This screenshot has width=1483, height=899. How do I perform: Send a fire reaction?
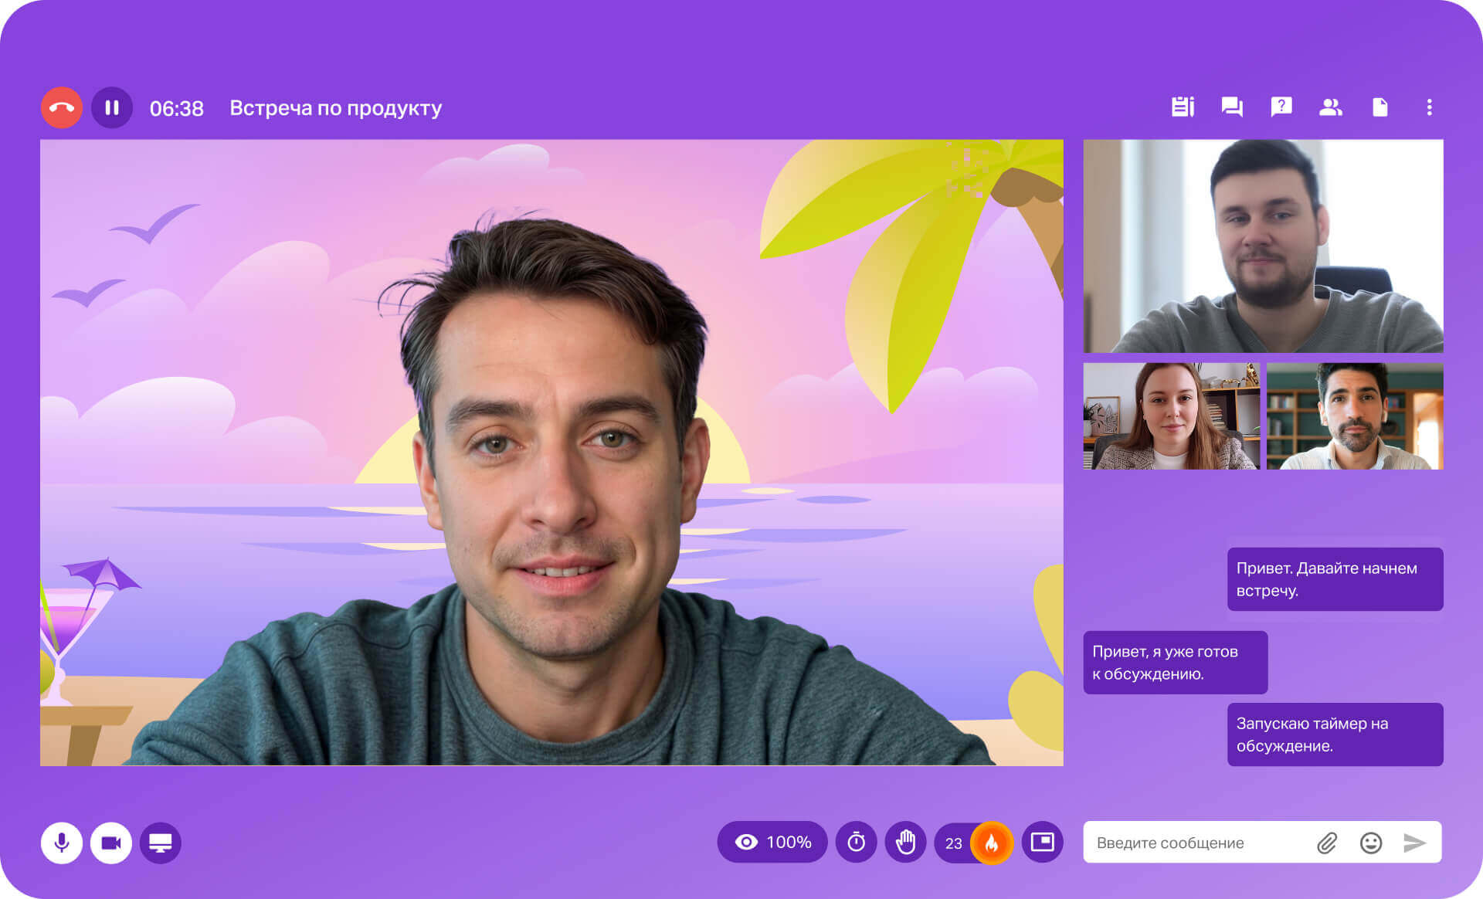991,843
